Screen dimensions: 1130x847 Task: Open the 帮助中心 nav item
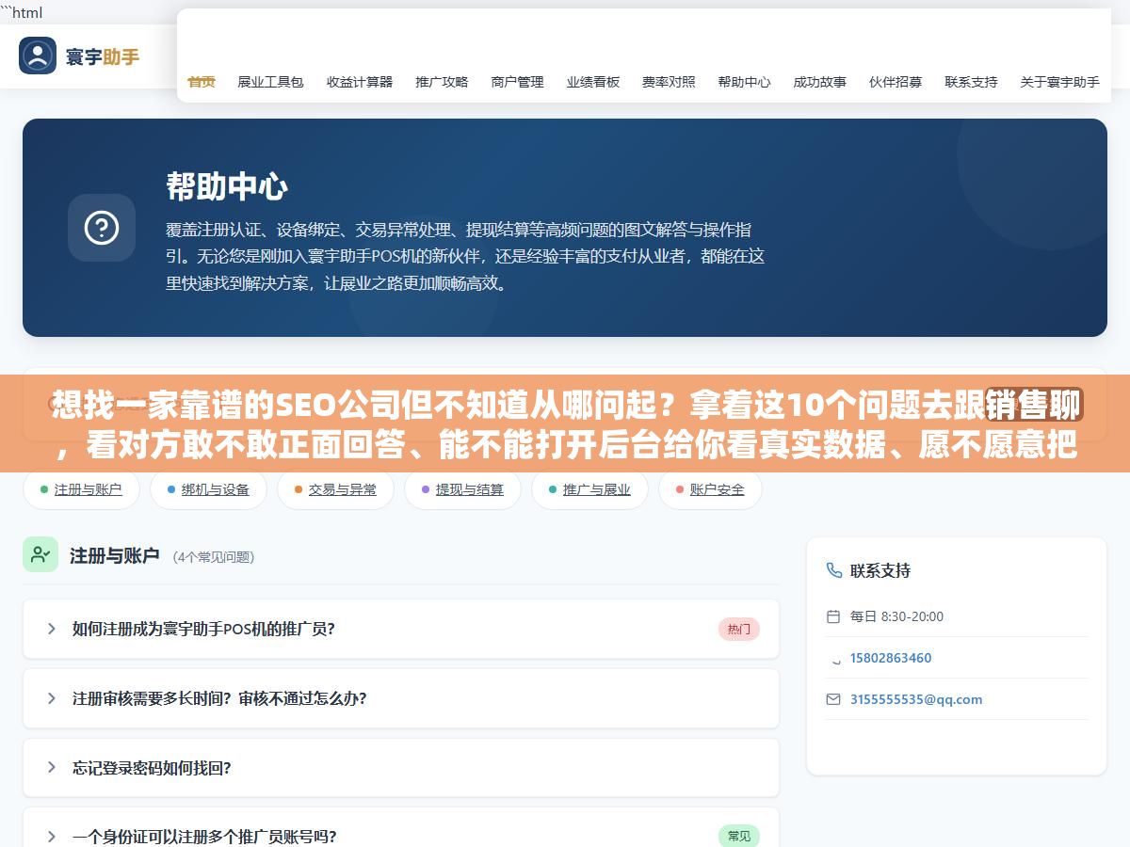[744, 82]
